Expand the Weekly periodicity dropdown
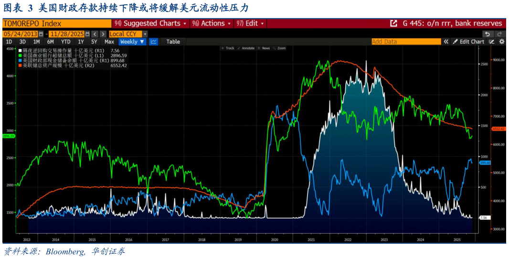509x259 pixels. click(x=132, y=42)
